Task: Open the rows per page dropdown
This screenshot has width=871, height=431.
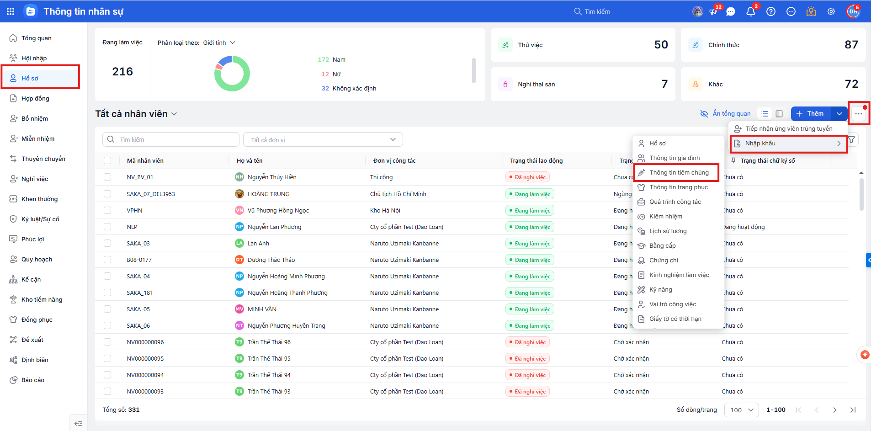Action: pyautogui.click(x=741, y=410)
